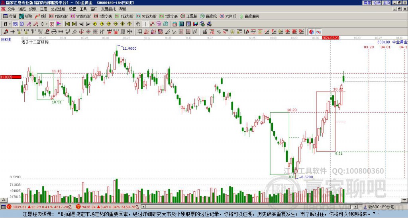The height and width of the screenshot is (218, 408).
Task: Open 板块 sector view
Action: (26, 16)
